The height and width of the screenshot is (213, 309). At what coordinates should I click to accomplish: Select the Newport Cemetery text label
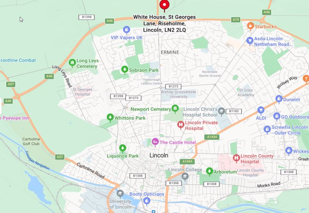pyautogui.click(x=151, y=109)
